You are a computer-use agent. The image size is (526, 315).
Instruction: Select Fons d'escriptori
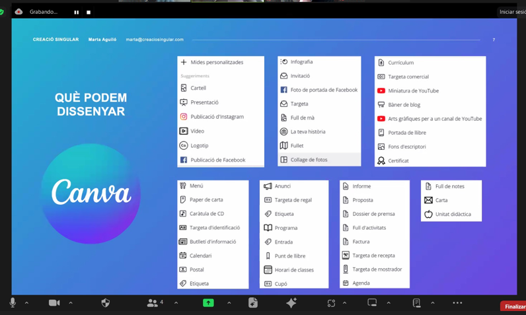(402, 147)
